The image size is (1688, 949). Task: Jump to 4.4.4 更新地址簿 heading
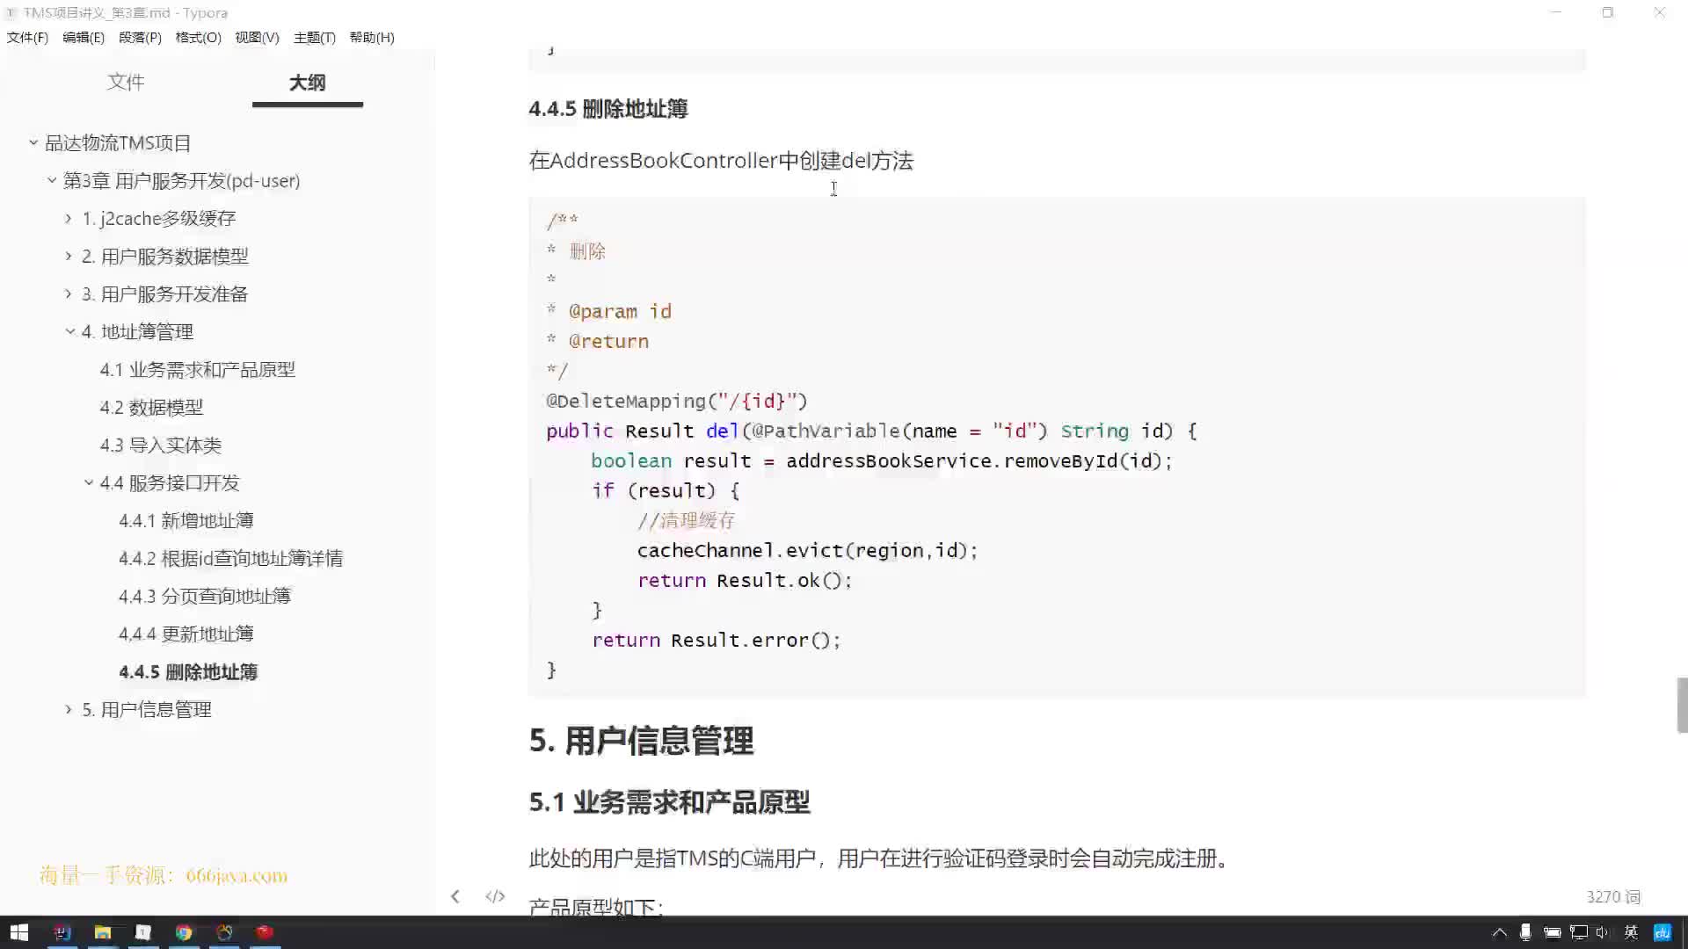(186, 634)
